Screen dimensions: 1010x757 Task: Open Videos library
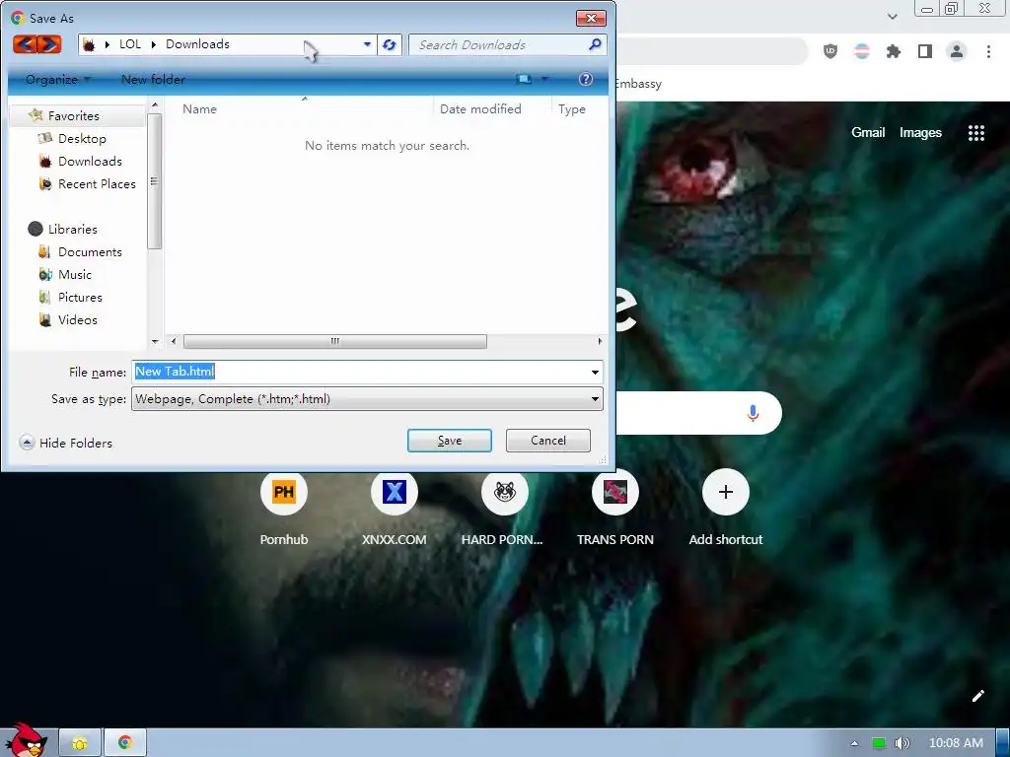(x=77, y=320)
